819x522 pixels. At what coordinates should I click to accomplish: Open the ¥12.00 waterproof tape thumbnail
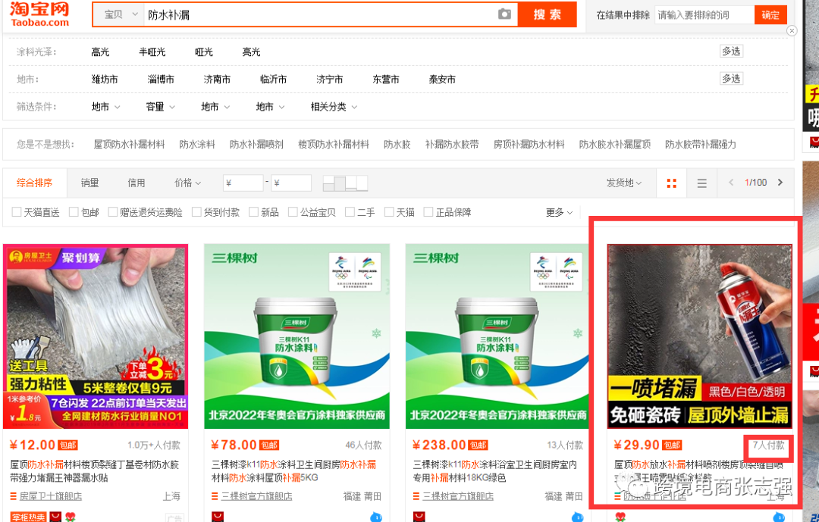[x=96, y=336]
